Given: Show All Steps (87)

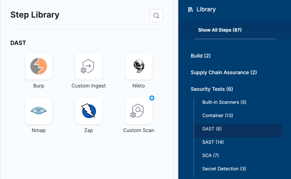Looking at the screenshot, I should click(220, 30).
